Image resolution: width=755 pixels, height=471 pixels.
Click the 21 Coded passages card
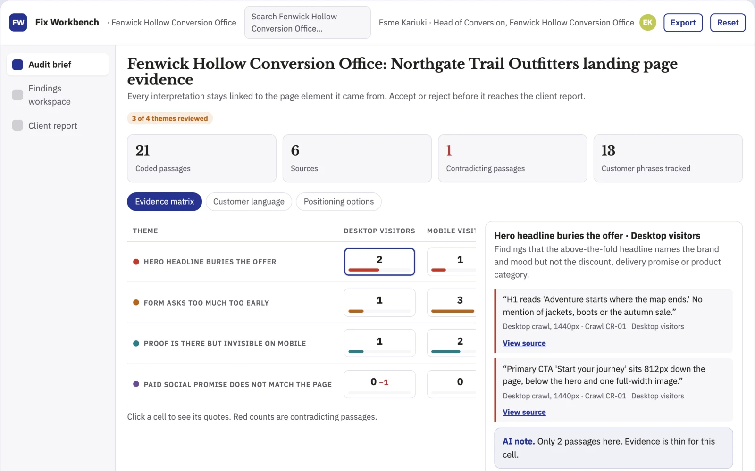pyautogui.click(x=201, y=158)
